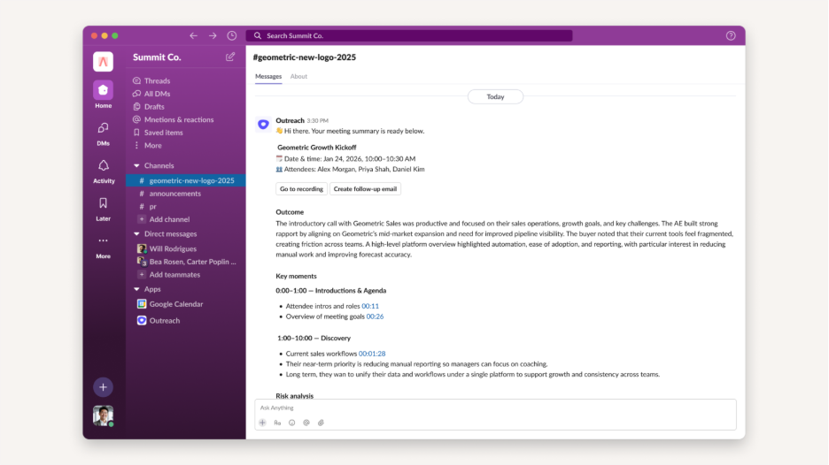Open DMs in the left rail

click(103, 134)
